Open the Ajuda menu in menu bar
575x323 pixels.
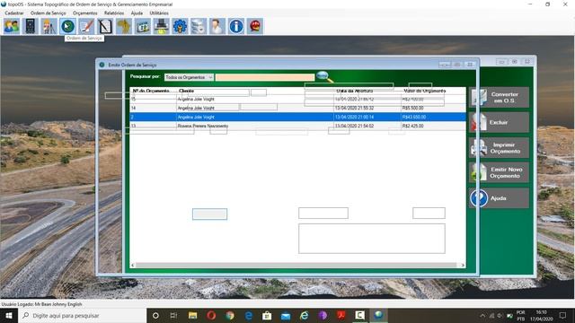click(137, 13)
